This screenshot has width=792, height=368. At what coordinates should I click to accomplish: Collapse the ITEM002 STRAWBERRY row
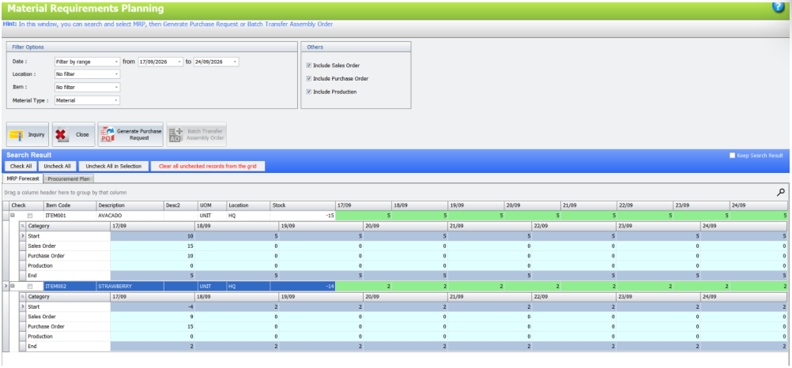pos(13,286)
